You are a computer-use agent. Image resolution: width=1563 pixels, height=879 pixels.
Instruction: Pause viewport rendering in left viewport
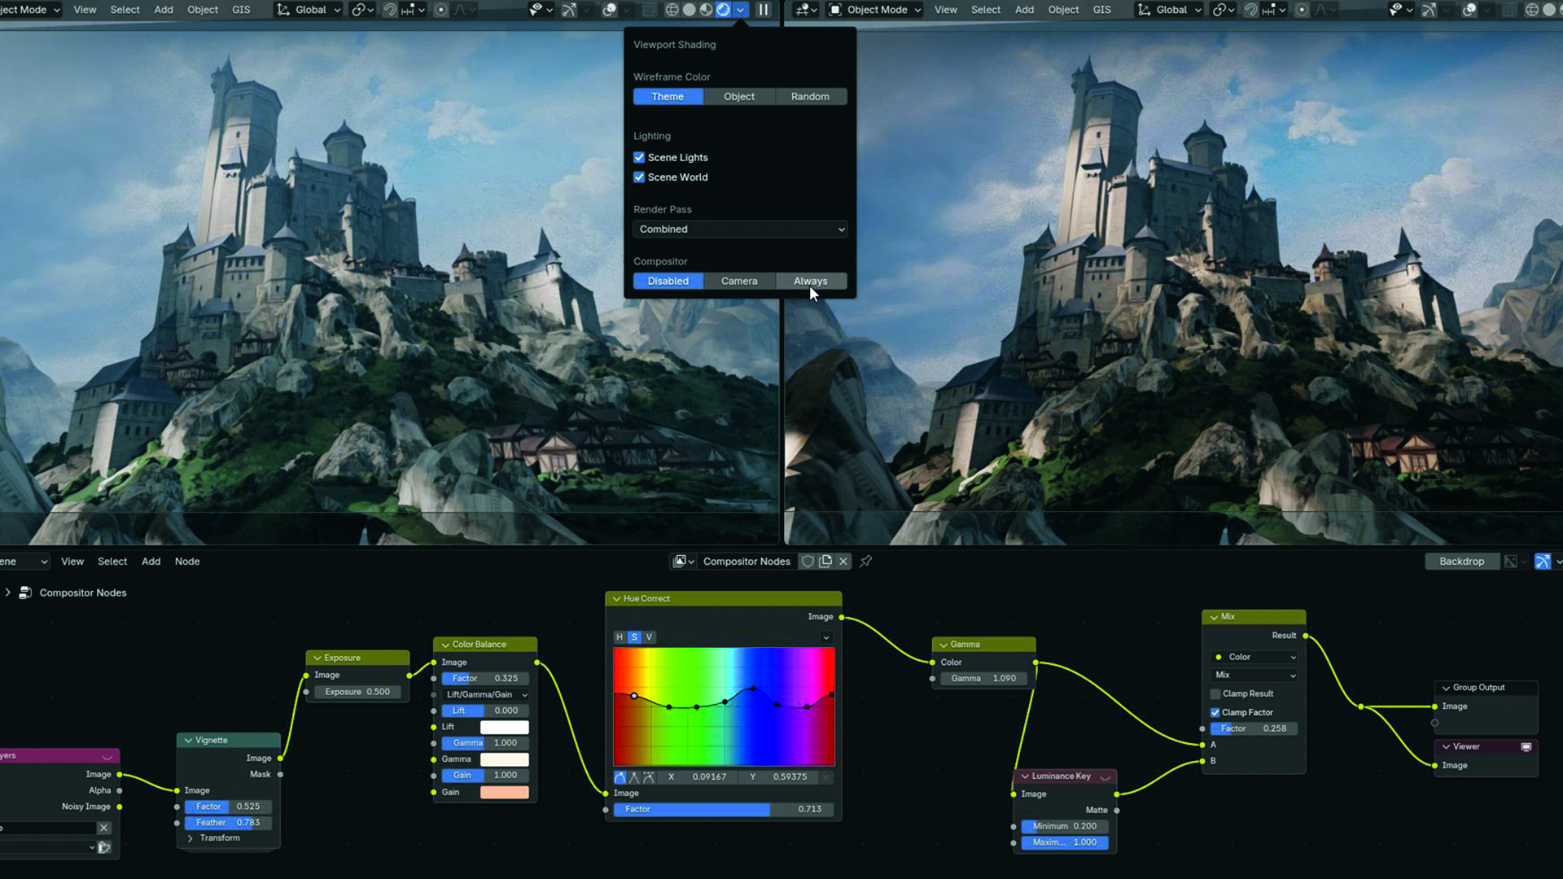point(763,10)
